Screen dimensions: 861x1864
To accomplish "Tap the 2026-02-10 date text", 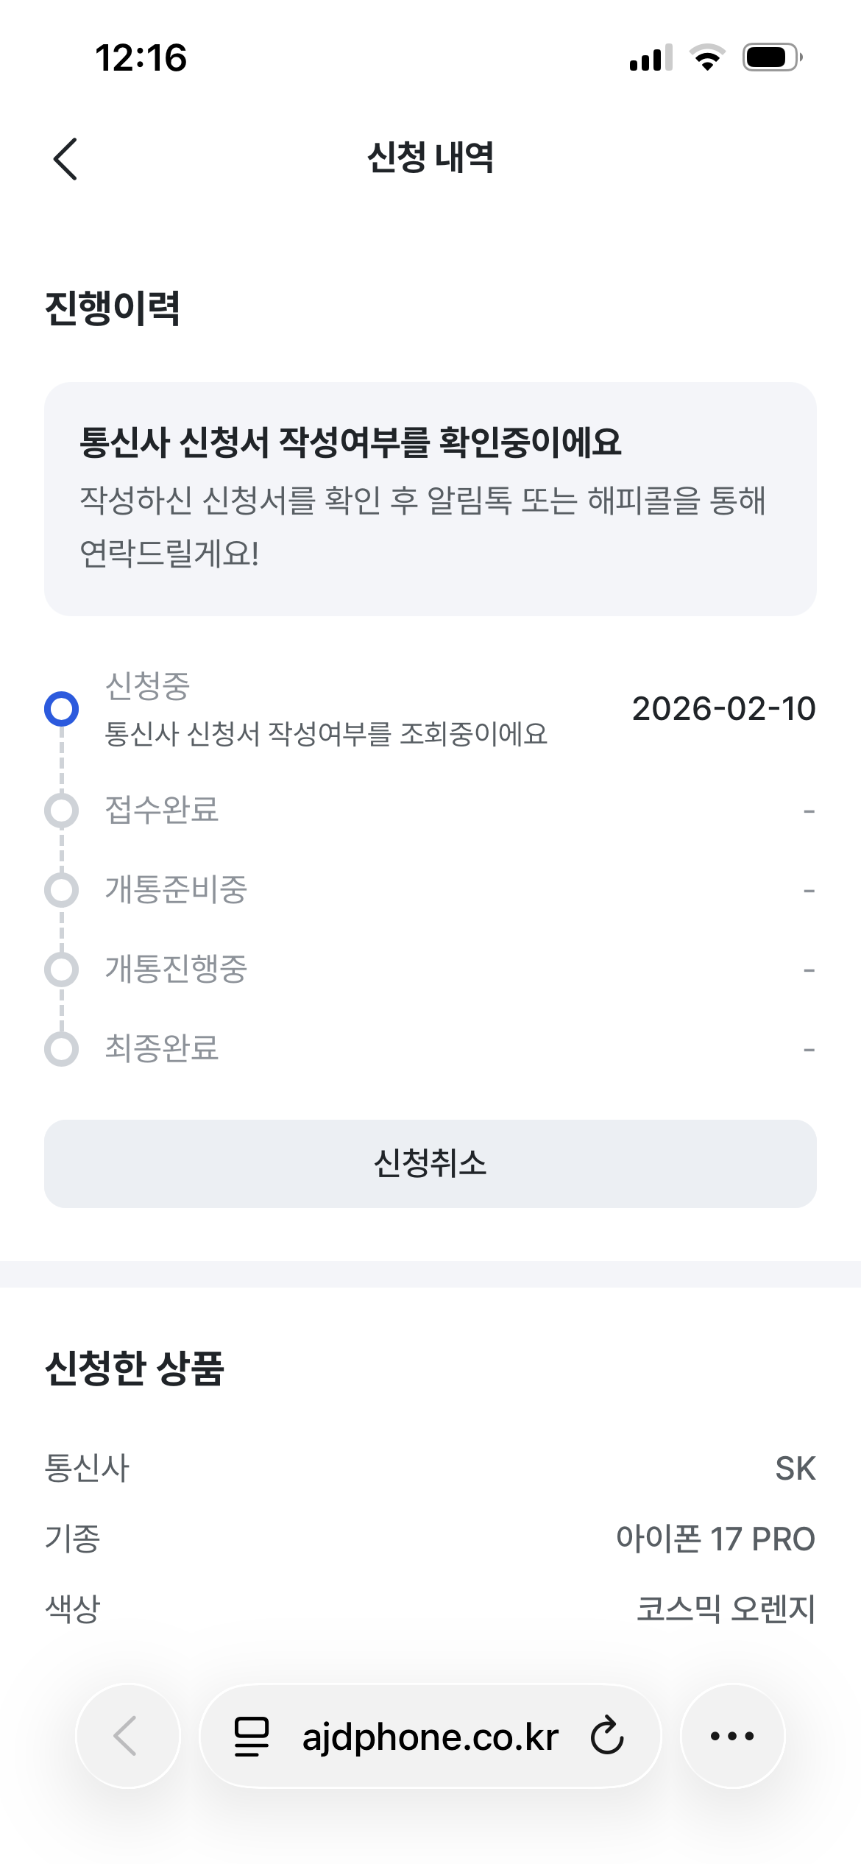I will pos(723,708).
